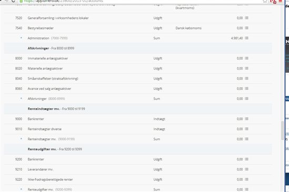Open list icon for 8000 Immaterielle anlægsaktiver
Image resolution: width=289 pixels, height=192 pixels.
[246, 58]
